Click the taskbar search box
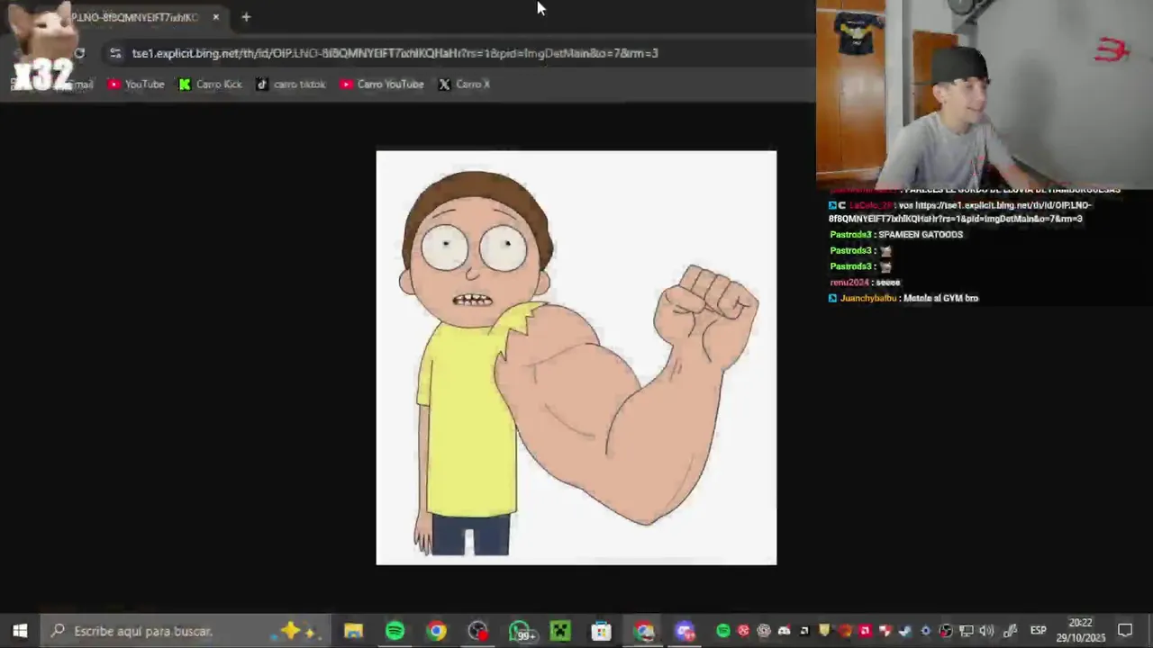1153x648 pixels. pos(185,631)
